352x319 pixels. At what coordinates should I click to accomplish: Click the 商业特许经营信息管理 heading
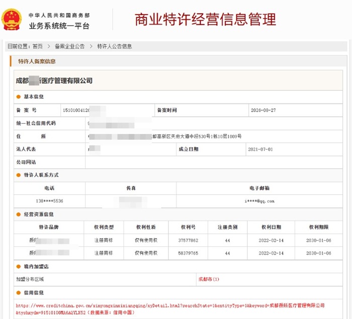(x=205, y=20)
